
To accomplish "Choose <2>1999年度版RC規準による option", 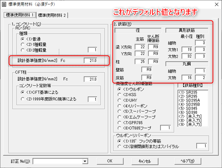I will [23, 99].
